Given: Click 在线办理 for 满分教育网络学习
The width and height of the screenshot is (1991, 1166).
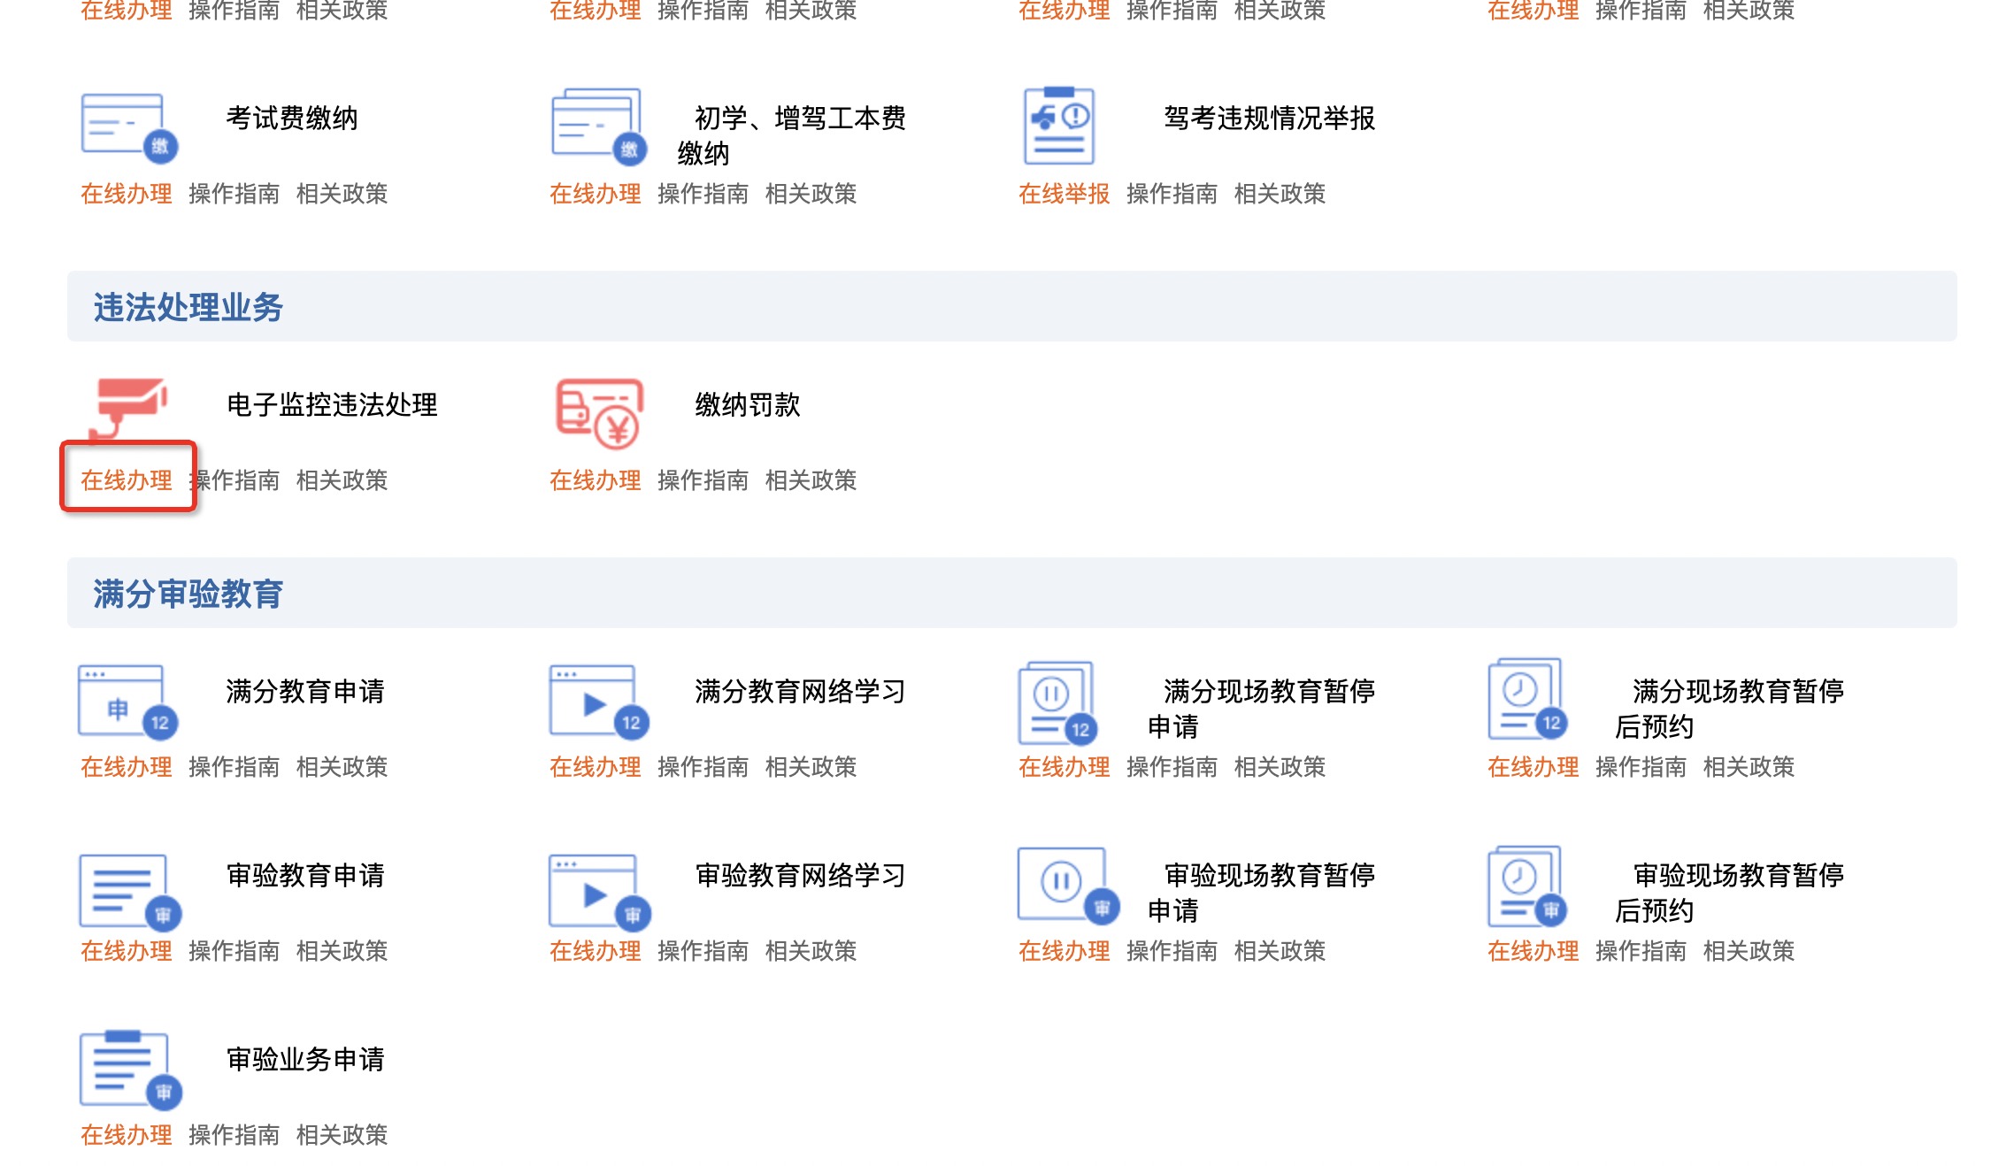Looking at the screenshot, I should 596,767.
